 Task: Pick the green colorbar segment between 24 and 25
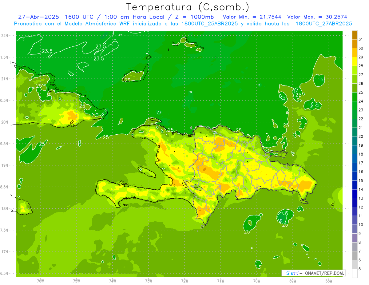[x=355, y=97]
